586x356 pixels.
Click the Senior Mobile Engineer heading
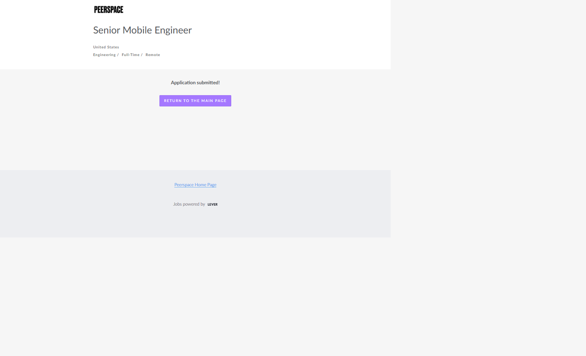[x=142, y=30]
